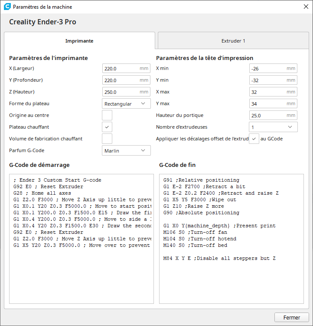Toggle Volume de fabrication chauffant checkbox
Screen dimensions: 313x326
coord(107,139)
